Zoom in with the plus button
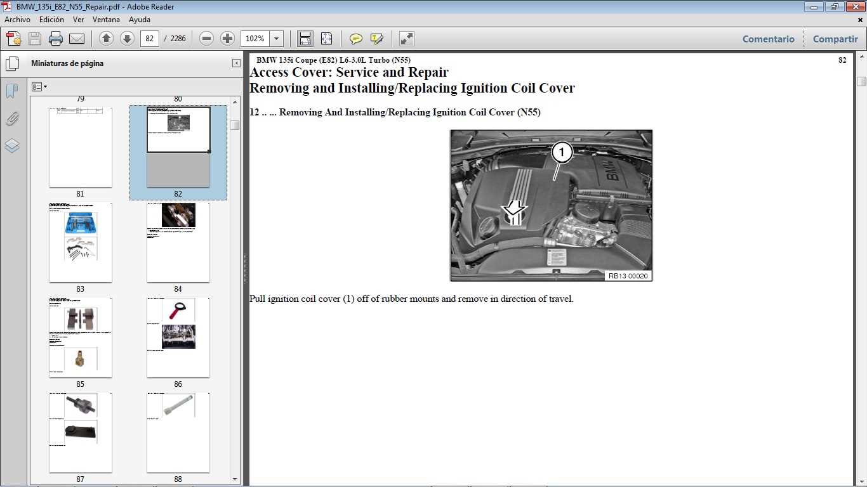 tap(227, 39)
